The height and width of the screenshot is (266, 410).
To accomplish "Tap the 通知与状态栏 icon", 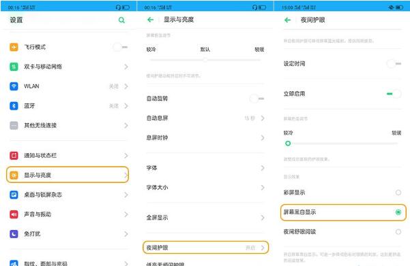I will click(x=14, y=155).
